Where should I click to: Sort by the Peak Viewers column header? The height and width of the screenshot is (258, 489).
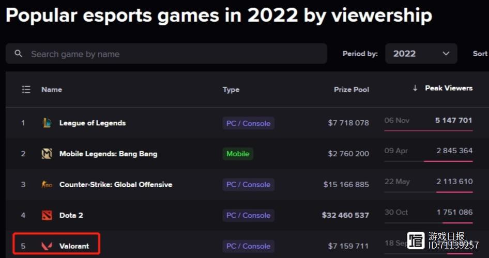[449, 88]
